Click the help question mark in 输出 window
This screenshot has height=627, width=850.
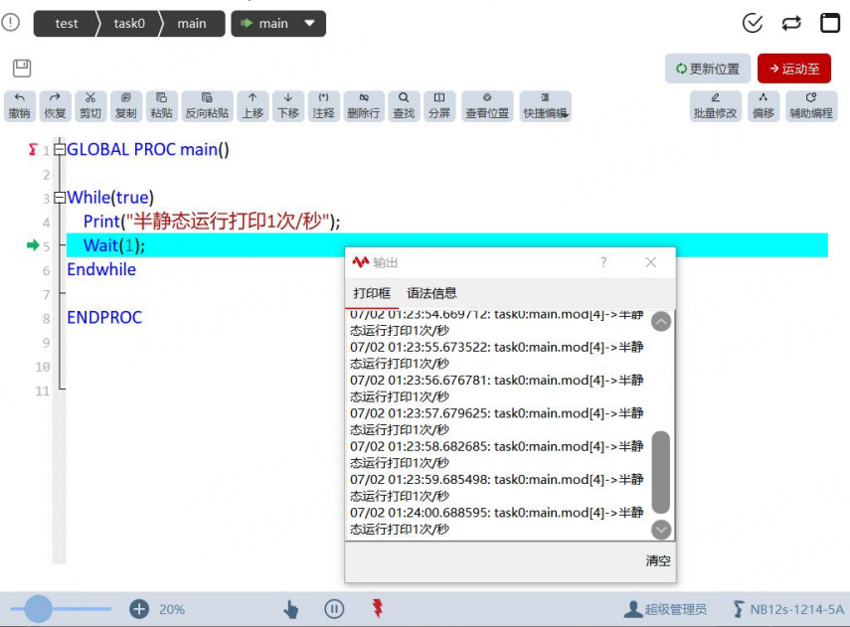603,262
